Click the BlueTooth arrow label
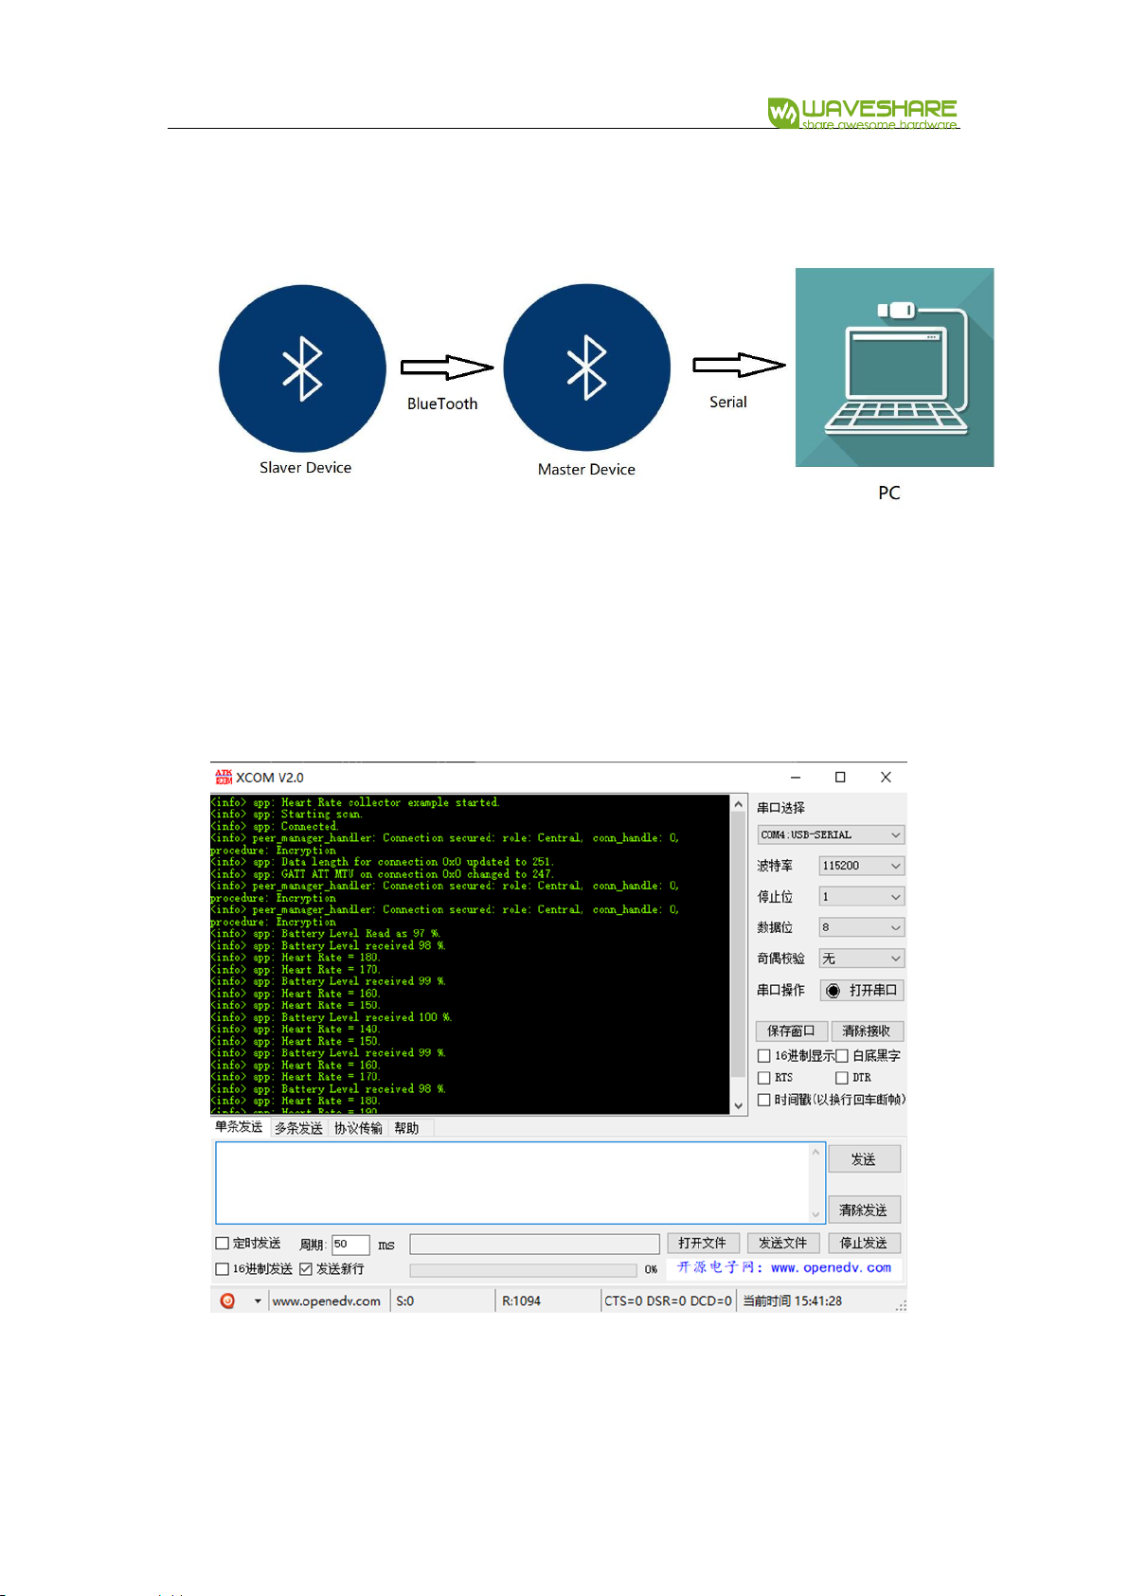This screenshot has height=1596, width=1129. pos(442,404)
